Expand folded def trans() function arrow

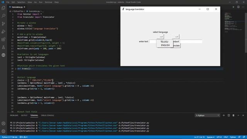15,69
